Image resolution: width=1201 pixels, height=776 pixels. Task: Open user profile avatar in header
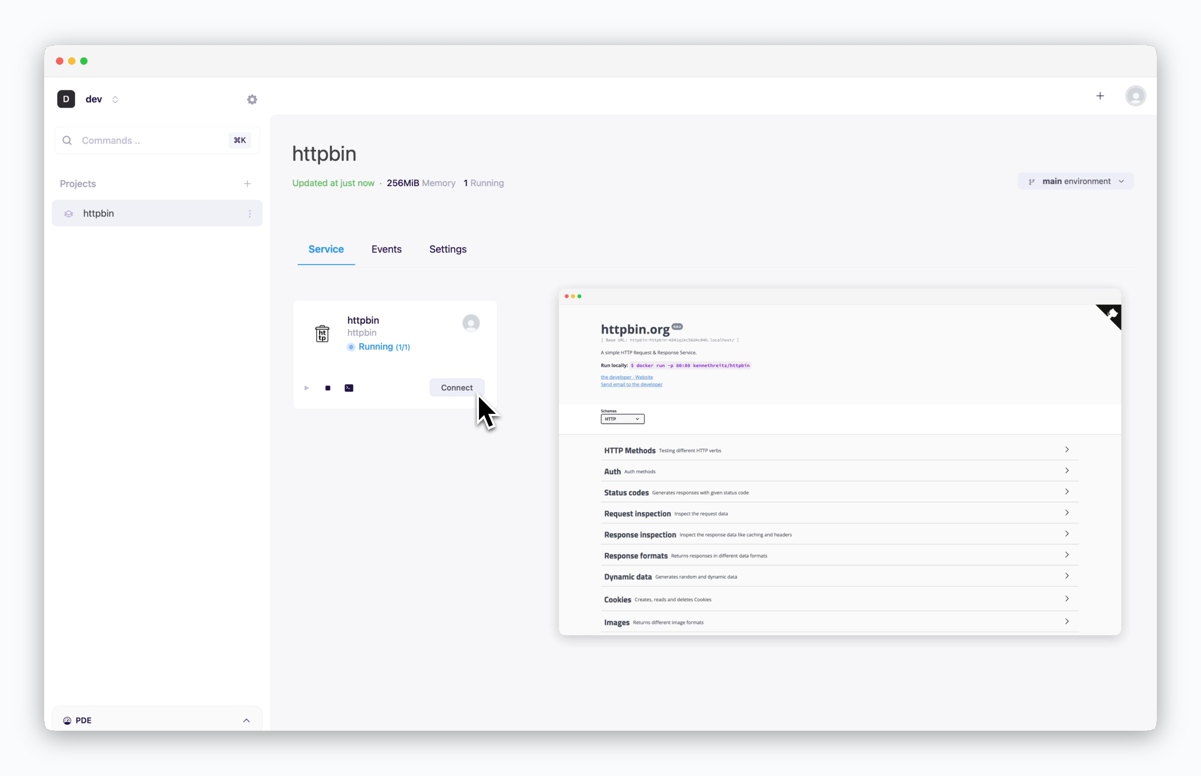coord(1136,96)
